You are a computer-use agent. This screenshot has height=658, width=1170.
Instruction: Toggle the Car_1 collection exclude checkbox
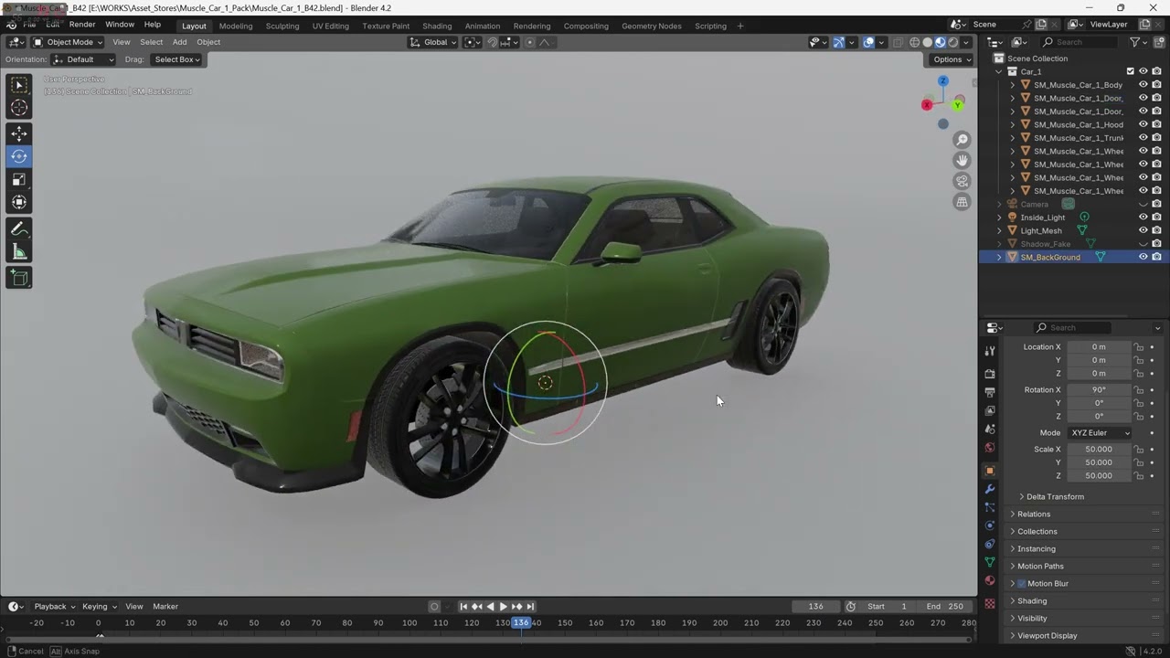click(1131, 71)
